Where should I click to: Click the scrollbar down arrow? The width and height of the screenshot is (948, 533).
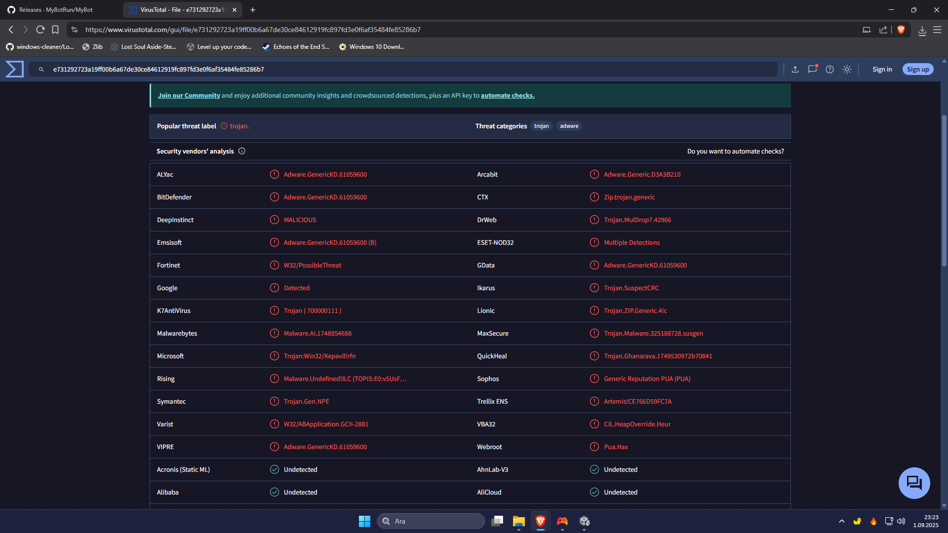tap(944, 506)
